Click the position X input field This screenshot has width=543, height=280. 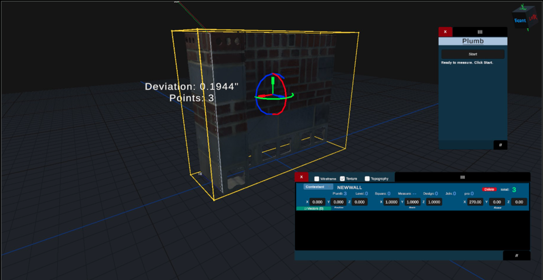coord(317,202)
